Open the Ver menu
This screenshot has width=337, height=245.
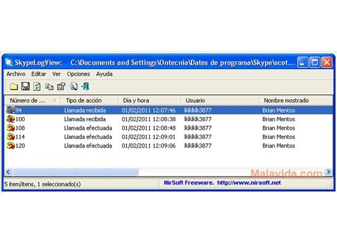coord(56,74)
